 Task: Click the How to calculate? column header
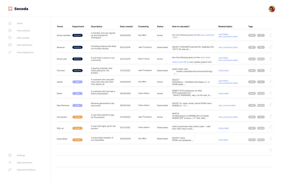pos(181,27)
